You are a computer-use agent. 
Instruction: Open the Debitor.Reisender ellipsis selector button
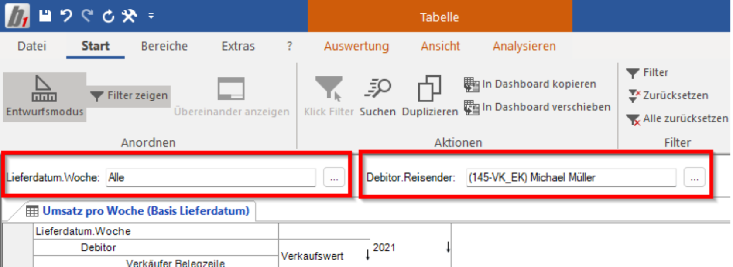pyautogui.click(x=694, y=177)
